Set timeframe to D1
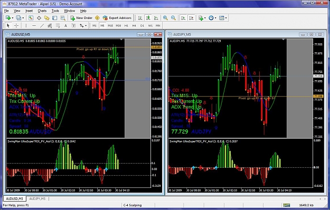 [x=142, y=26]
